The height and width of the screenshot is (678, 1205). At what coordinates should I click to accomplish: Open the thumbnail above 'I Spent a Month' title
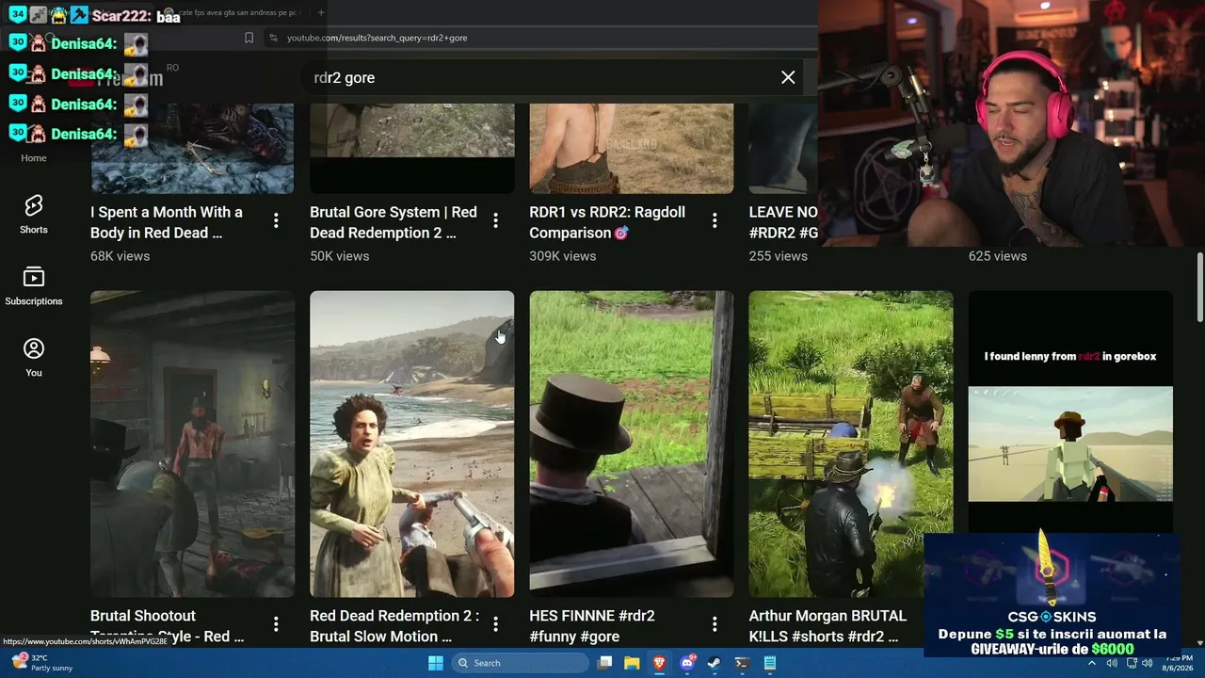click(192, 148)
